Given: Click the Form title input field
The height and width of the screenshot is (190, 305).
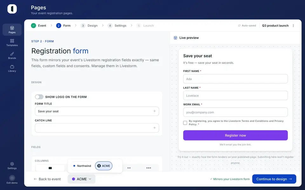Looking at the screenshot, I should point(97,111).
